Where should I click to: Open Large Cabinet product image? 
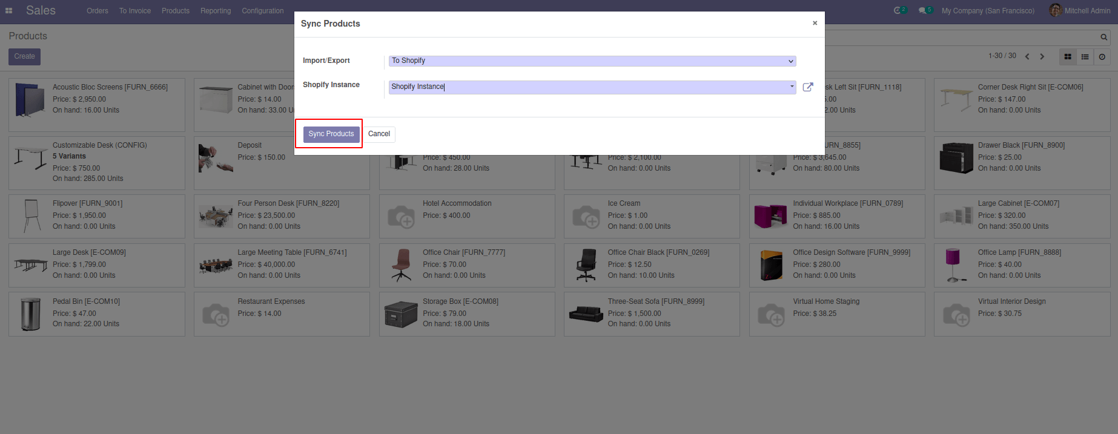click(x=956, y=216)
